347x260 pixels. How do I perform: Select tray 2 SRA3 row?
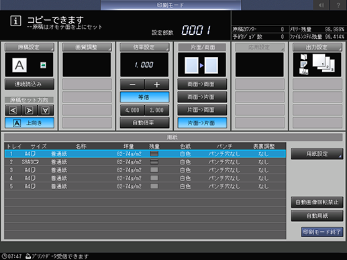coord(145,161)
